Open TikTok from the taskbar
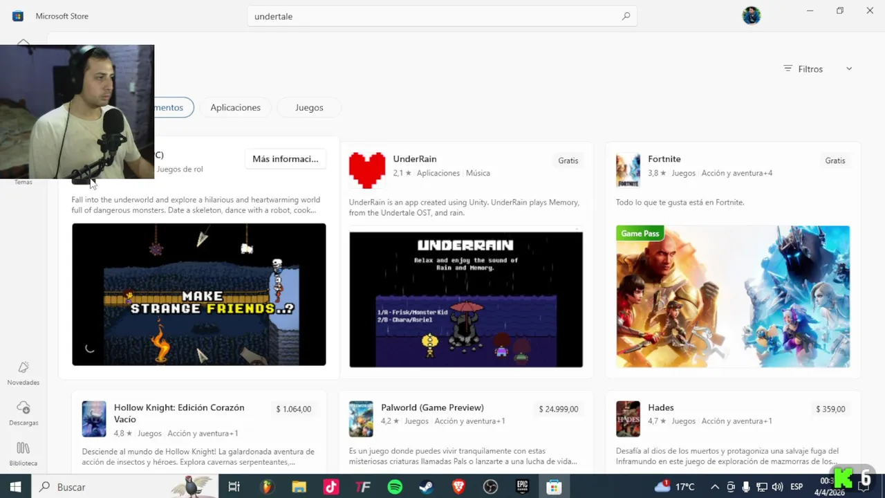Viewport: 885px width, 498px height. (x=330, y=487)
